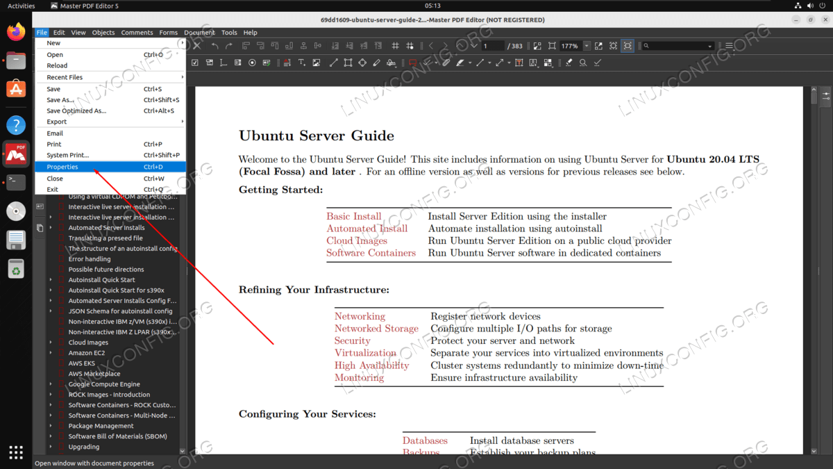Choose Print from the File menu
The image size is (833, 469).
tap(110, 145)
